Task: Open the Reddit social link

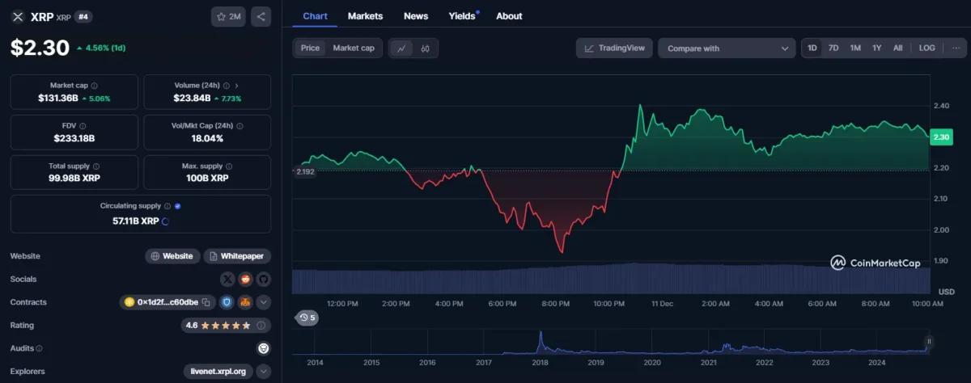Action: [245, 279]
